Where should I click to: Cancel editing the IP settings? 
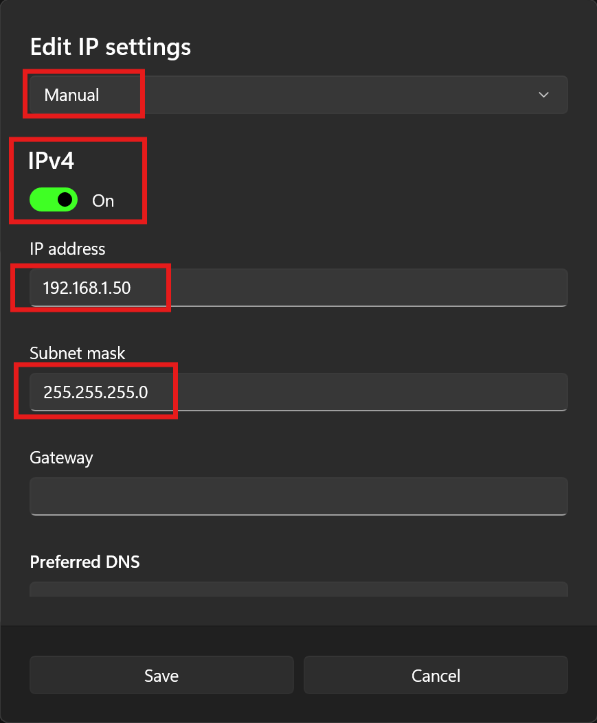coord(436,675)
